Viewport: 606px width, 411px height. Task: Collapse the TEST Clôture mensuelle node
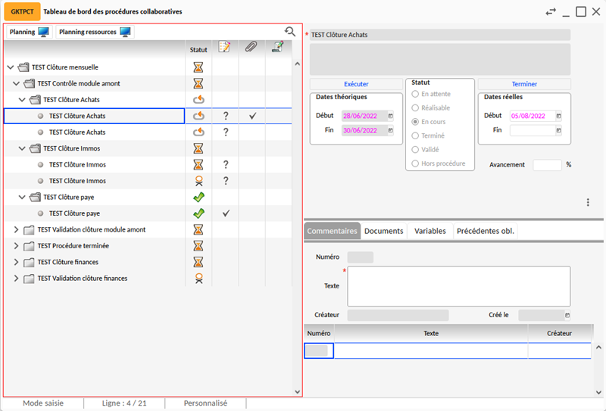[11, 67]
